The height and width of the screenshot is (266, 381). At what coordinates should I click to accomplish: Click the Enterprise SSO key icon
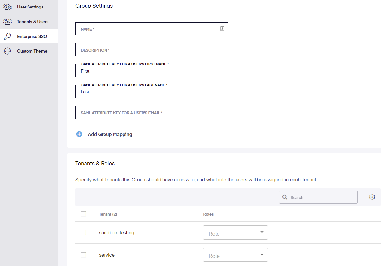[8, 36]
